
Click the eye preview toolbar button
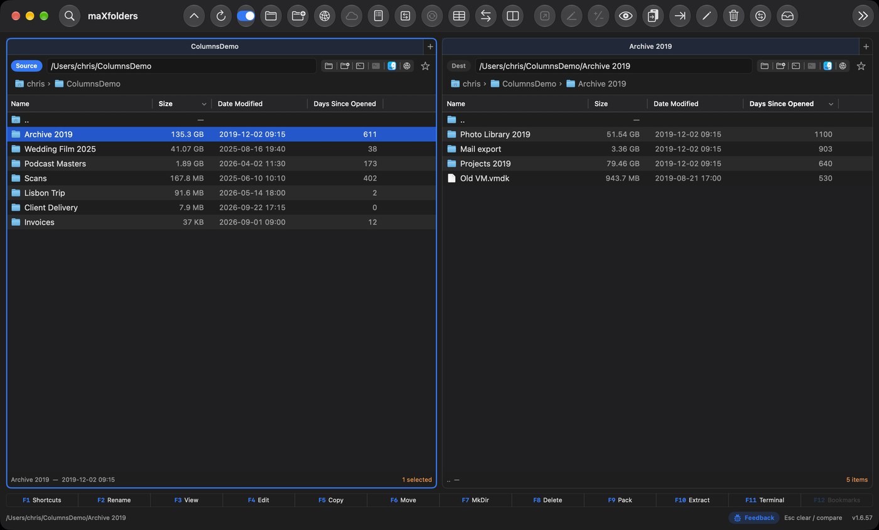coord(625,16)
